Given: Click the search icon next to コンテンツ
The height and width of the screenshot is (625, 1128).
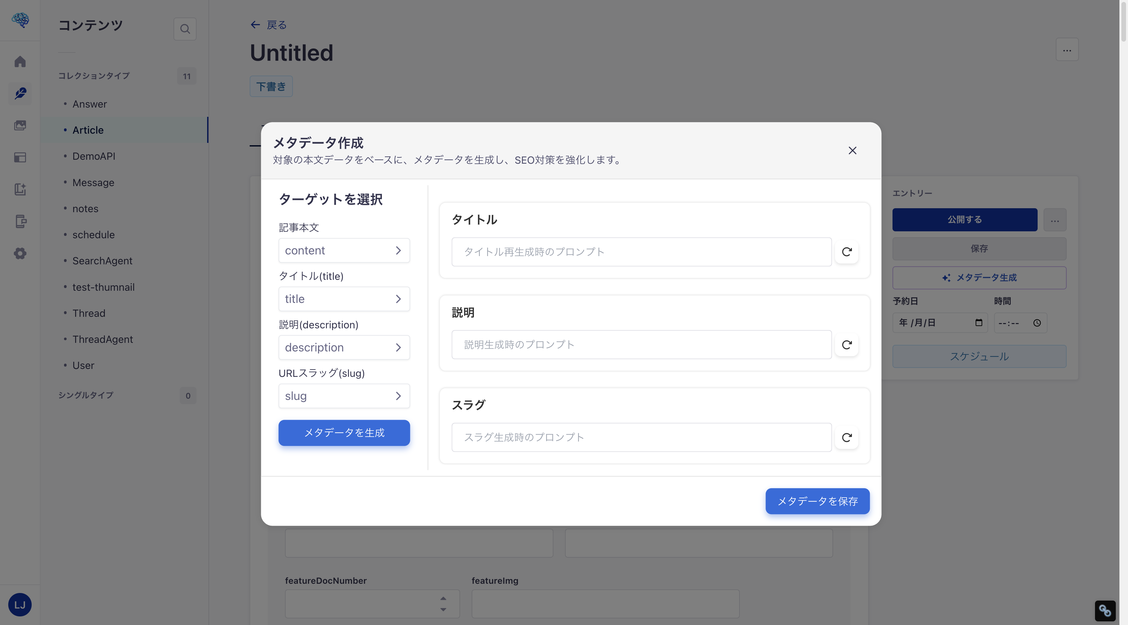Looking at the screenshot, I should pyautogui.click(x=185, y=28).
